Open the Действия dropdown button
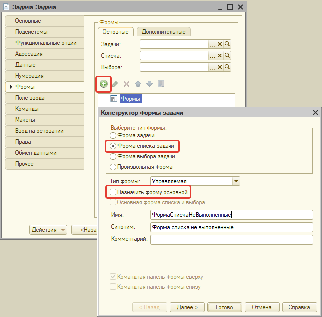Screen dimensions: 322x317 click(x=48, y=230)
